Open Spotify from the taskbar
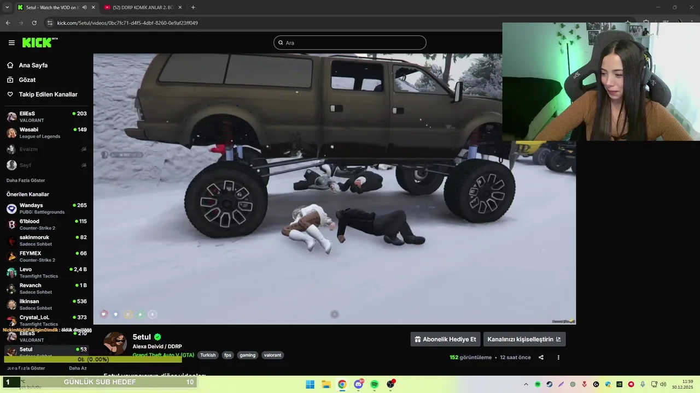The width and height of the screenshot is (700, 393). point(375,384)
